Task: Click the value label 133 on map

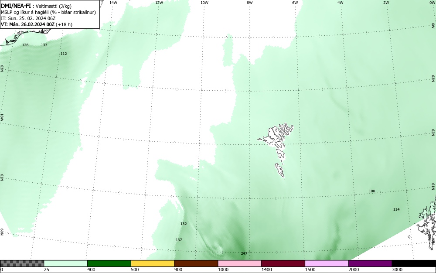Action: pos(44,45)
